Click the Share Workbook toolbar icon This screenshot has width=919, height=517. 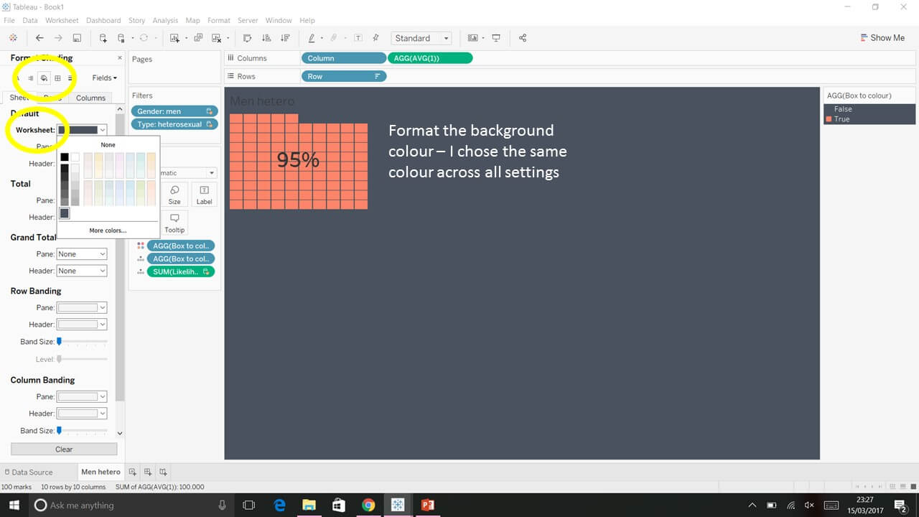click(523, 37)
